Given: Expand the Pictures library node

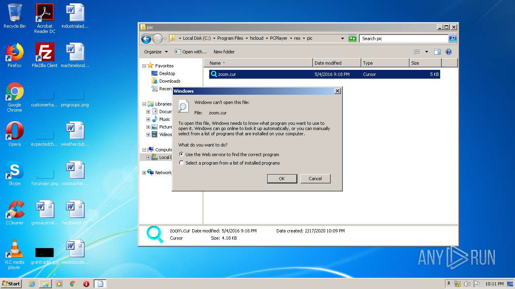Looking at the screenshot, I should [x=148, y=127].
